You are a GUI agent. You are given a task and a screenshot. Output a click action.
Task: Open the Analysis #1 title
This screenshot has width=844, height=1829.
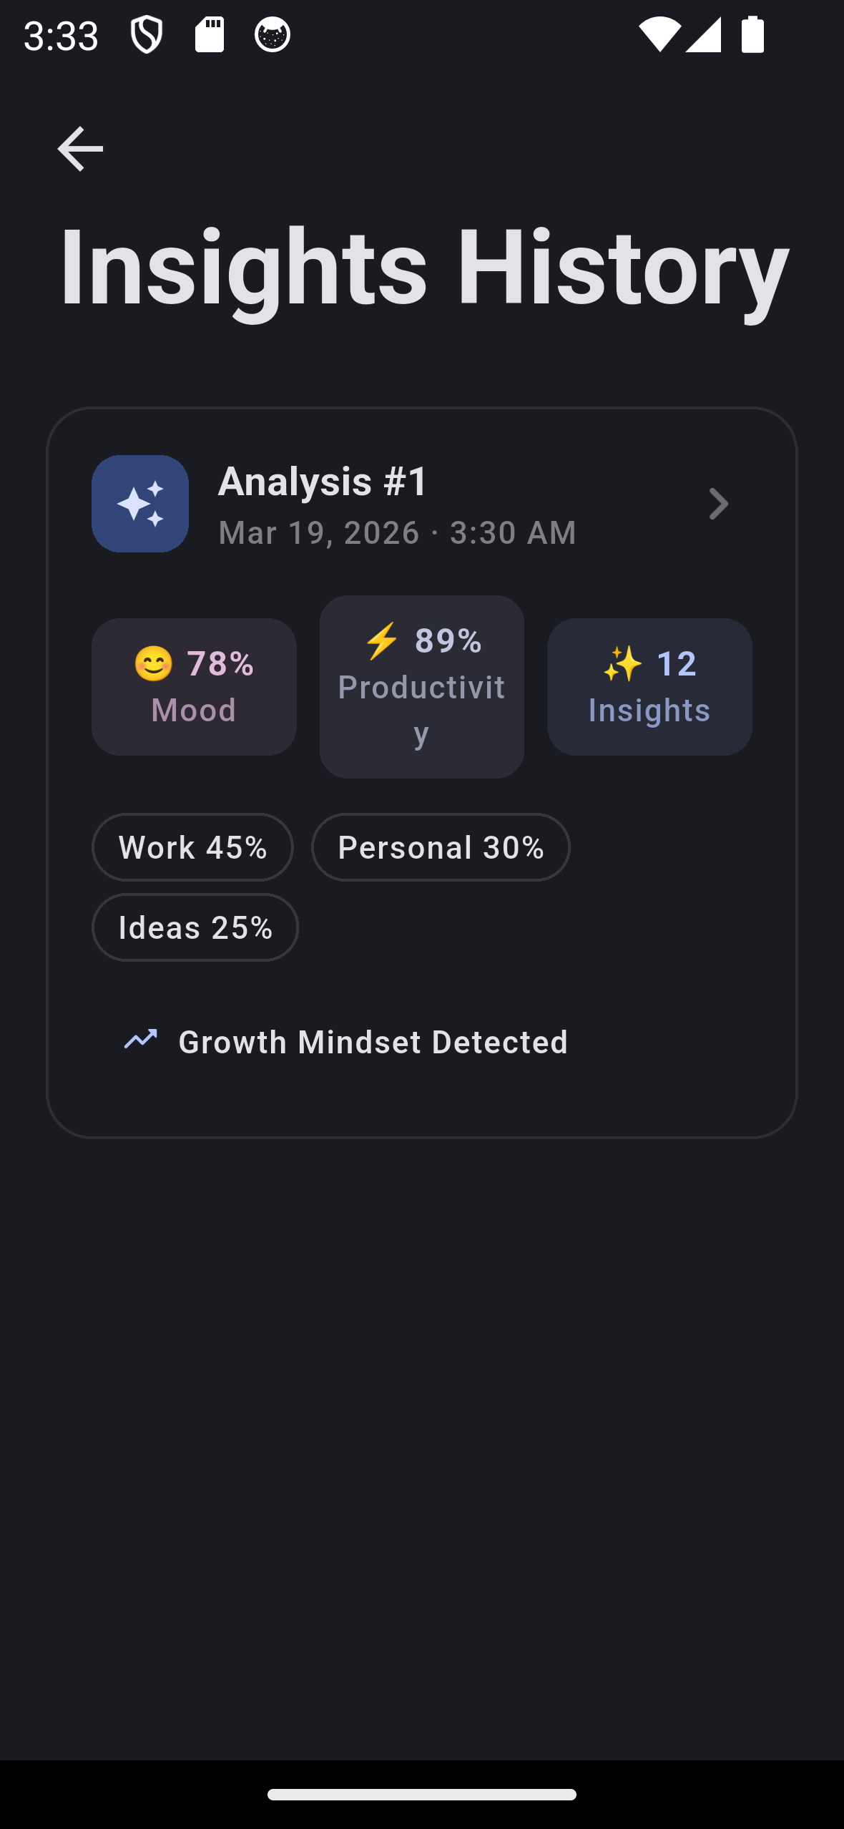coord(323,481)
